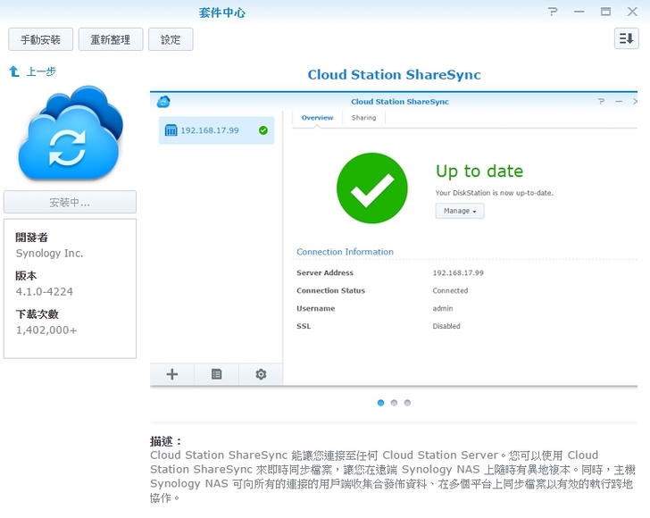Viewport: 650px width, 518px height.
Task: Open the log list icon
Action: (217, 374)
